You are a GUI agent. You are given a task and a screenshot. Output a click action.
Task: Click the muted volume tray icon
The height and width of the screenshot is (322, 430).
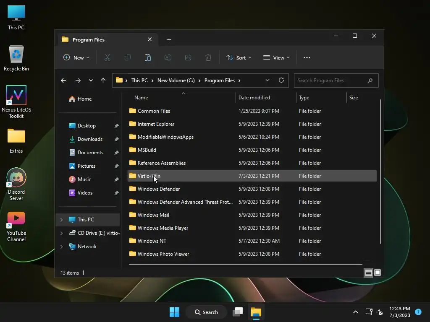(380, 312)
